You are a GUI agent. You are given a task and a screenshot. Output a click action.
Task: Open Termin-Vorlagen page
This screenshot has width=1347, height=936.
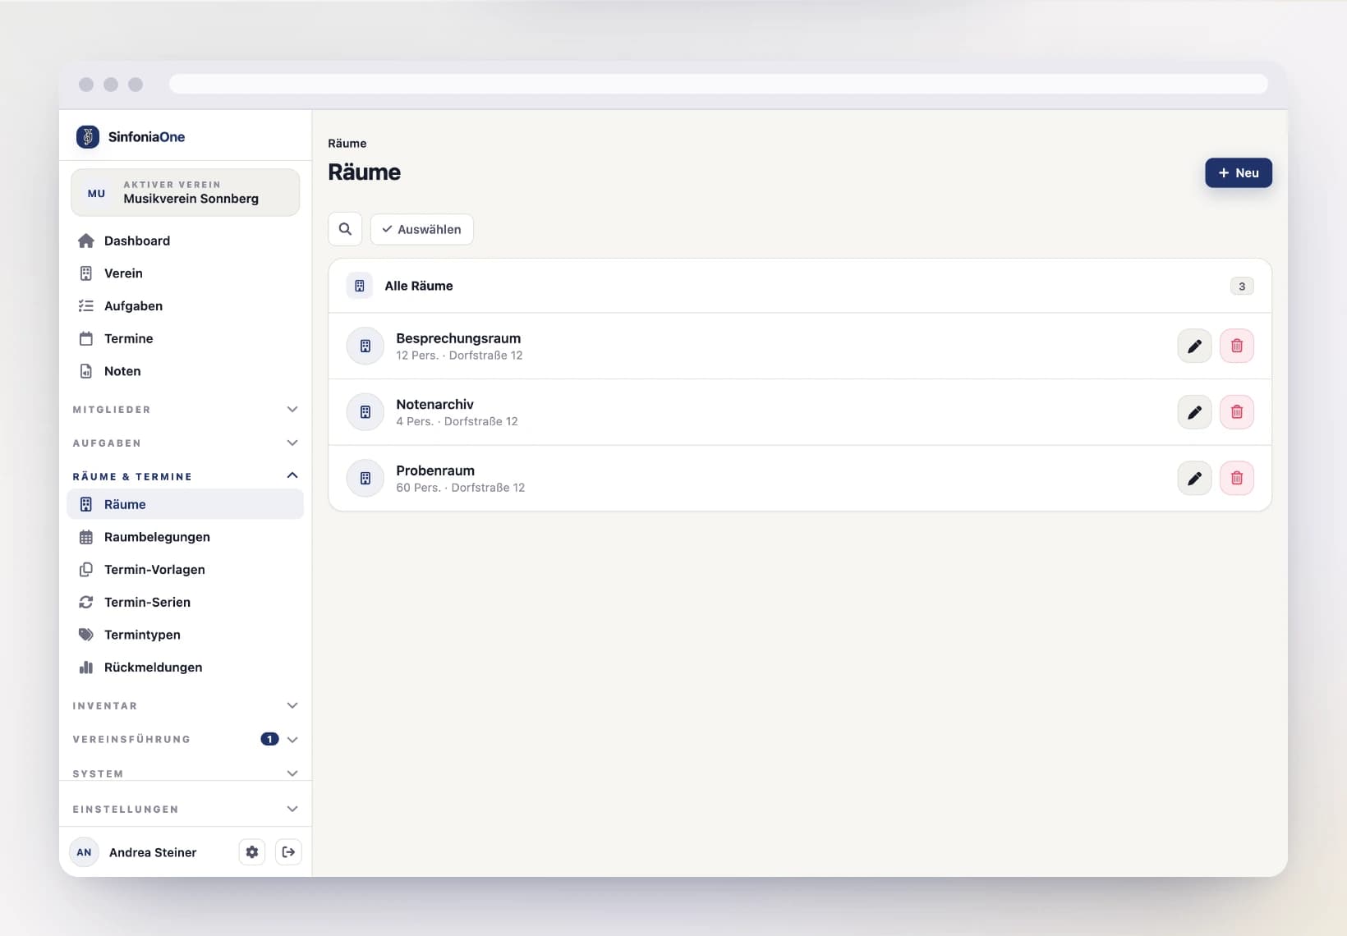pos(186,569)
